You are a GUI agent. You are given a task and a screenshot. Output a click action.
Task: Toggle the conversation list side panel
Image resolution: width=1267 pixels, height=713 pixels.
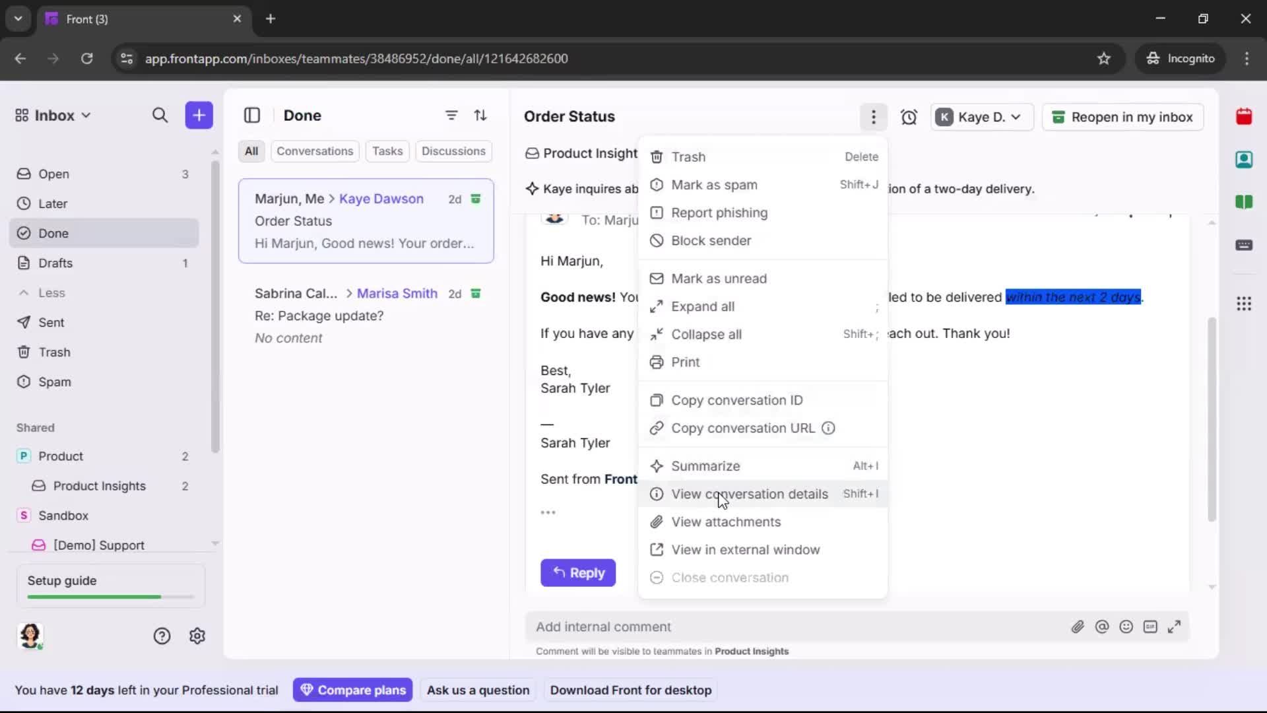tap(252, 115)
